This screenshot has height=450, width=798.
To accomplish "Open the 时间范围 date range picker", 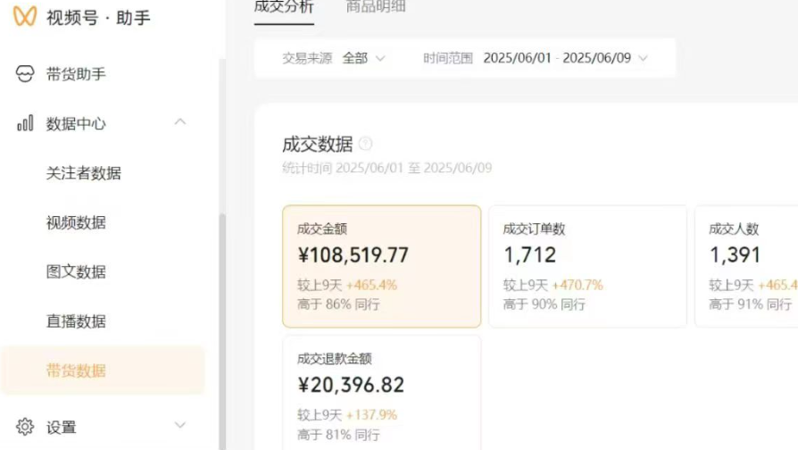I will coord(564,58).
